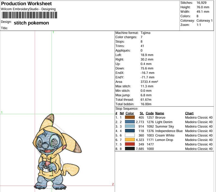Click the 'Left:' value '18.9 mm'
The image size is (216, 192).
[147, 55]
